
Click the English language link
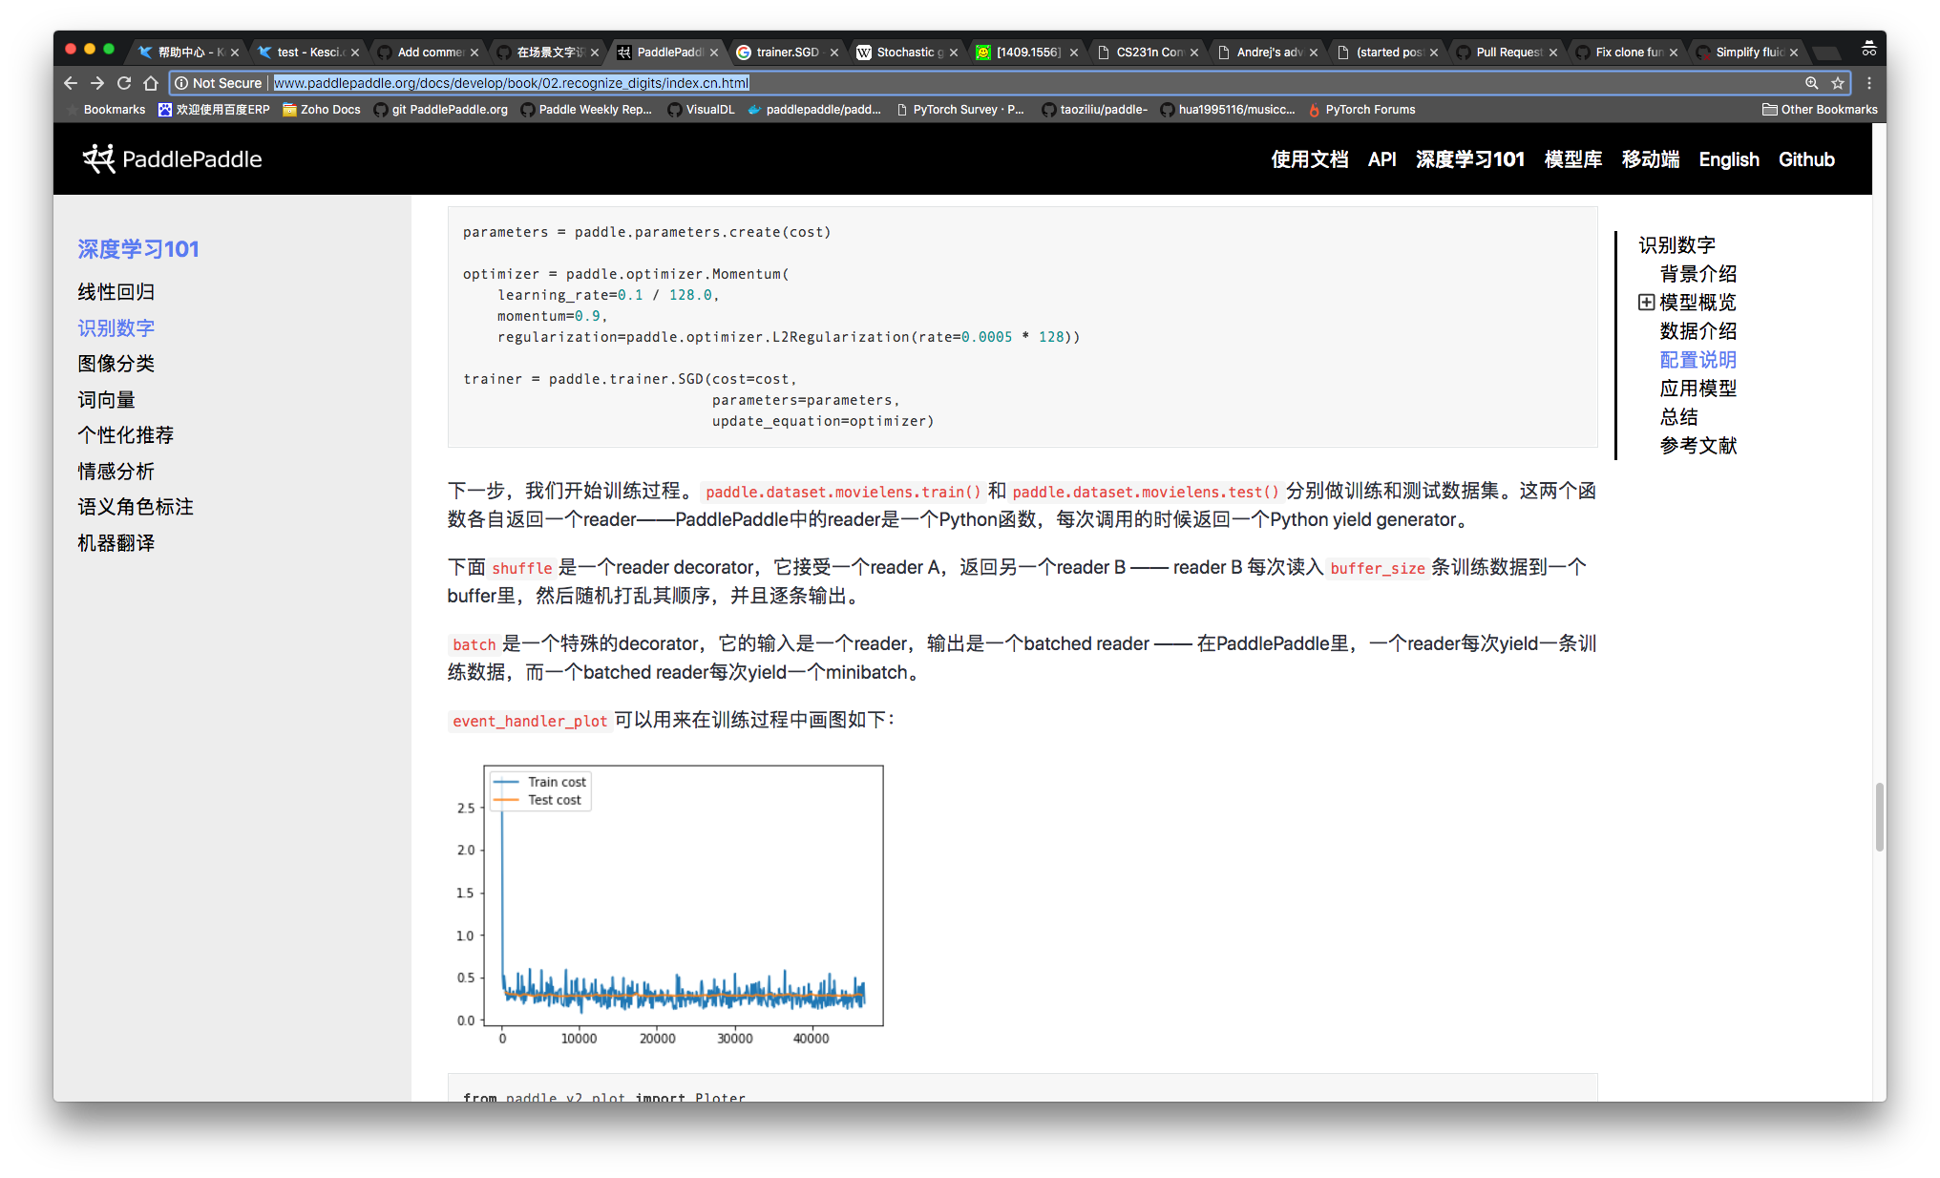tap(1728, 159)
